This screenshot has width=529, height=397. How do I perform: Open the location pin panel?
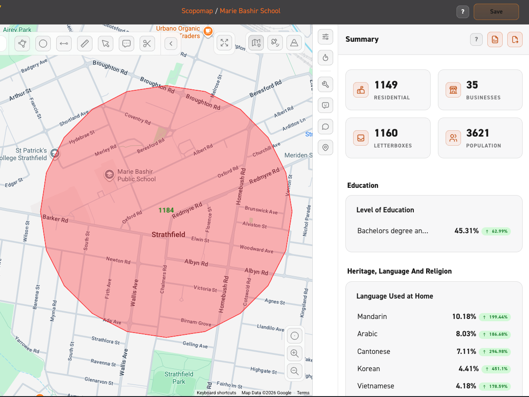(325, 147)
